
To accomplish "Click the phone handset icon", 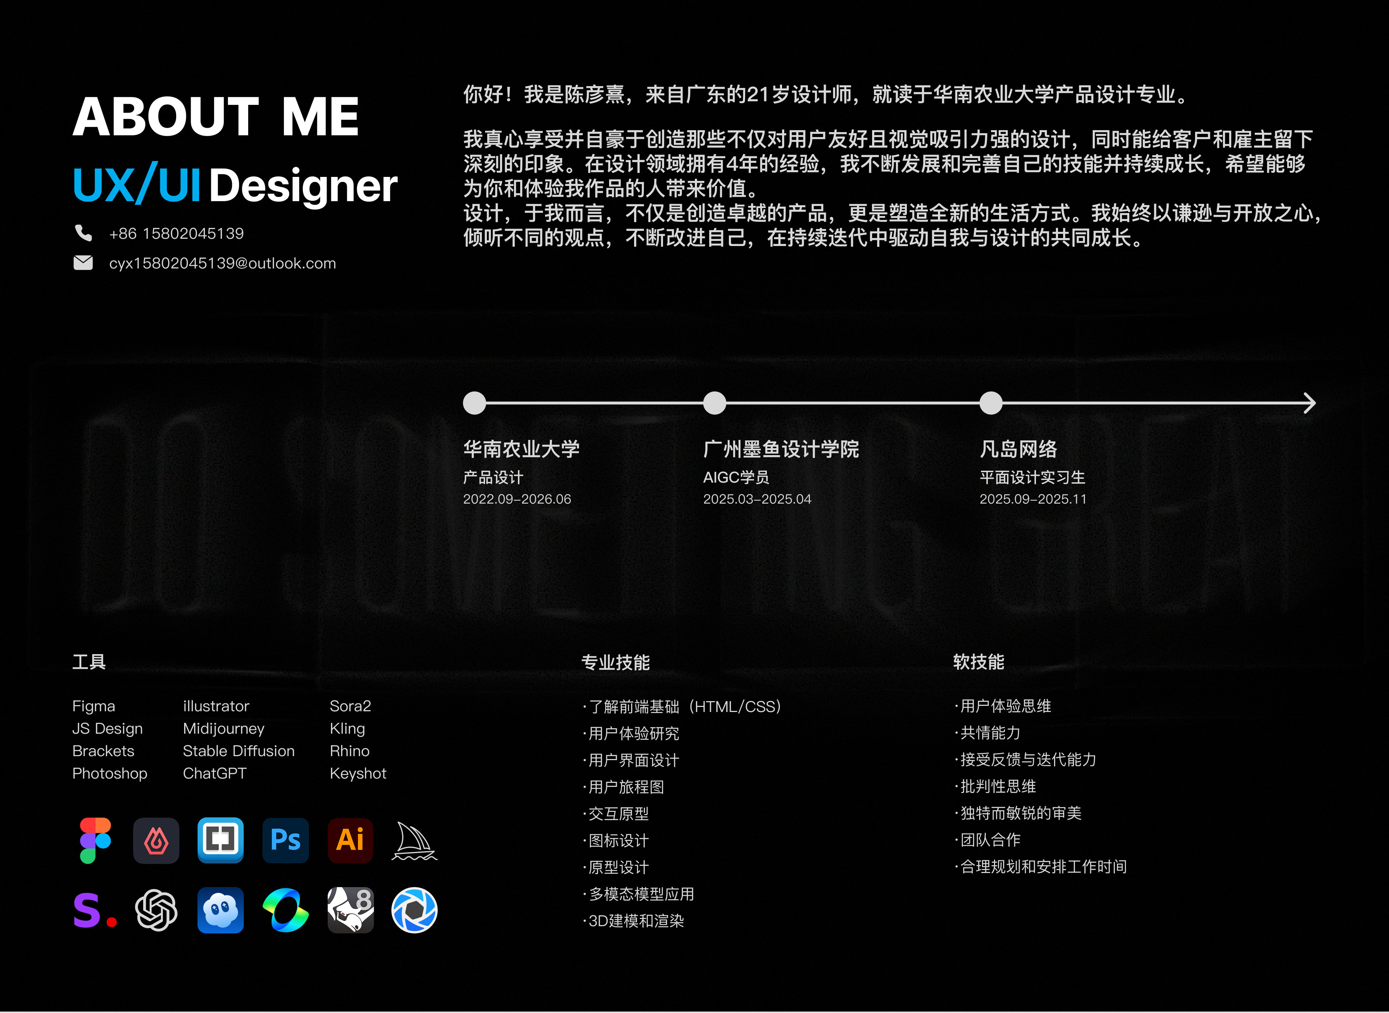I will (83, 233).
